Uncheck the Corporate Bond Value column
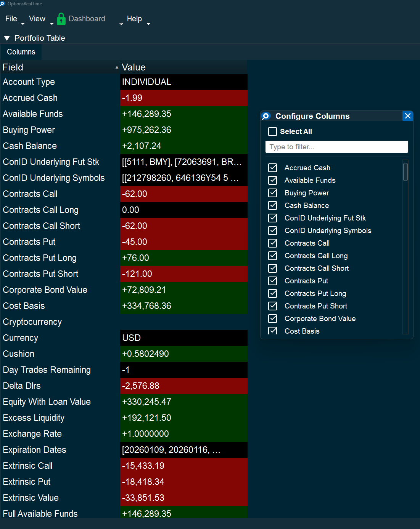 pos(272,318)
